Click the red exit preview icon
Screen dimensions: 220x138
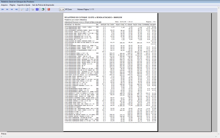click(x=49, y=9)
